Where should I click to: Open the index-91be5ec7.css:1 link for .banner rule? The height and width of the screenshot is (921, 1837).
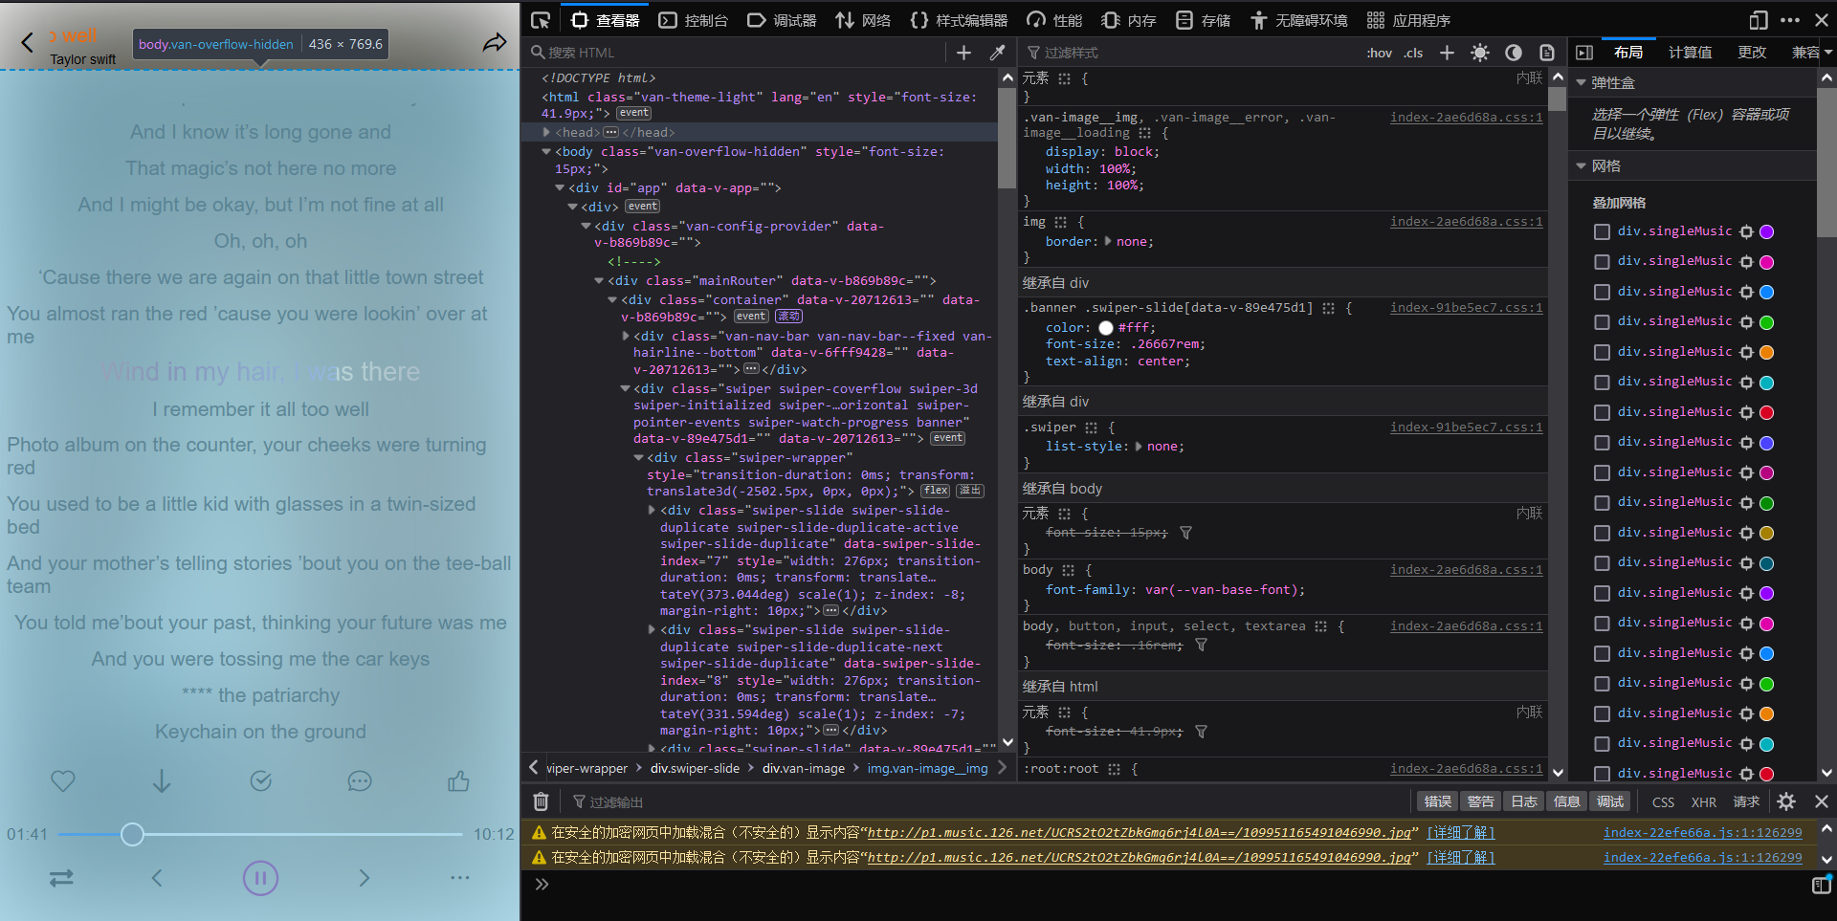1466,307
